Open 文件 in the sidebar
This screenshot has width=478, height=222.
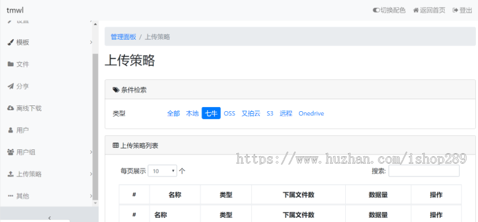coord(22,65)
